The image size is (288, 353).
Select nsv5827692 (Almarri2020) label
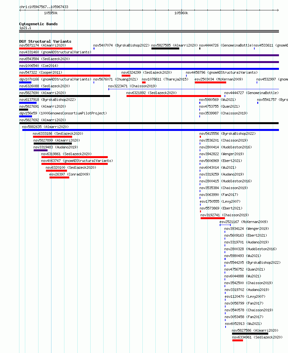tap(43, 120)
